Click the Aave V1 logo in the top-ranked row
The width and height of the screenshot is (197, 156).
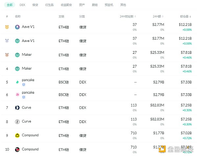coord(17,27)
